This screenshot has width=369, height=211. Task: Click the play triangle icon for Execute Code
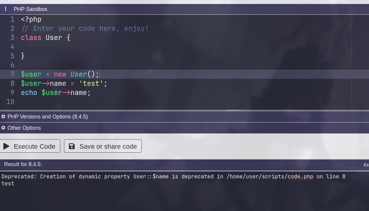(6, 146)
